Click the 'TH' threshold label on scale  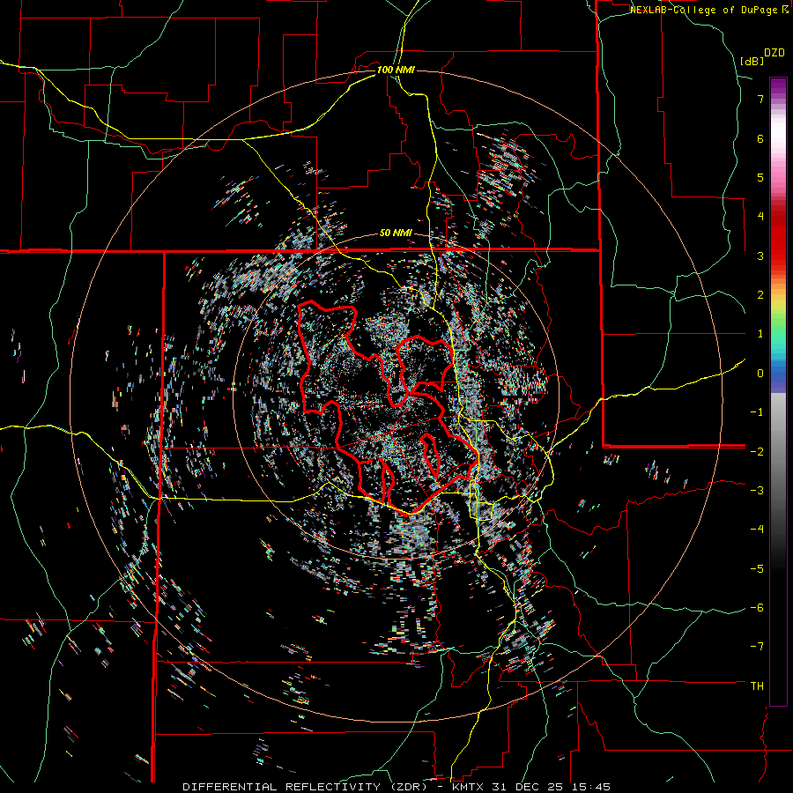coord(757,686)
